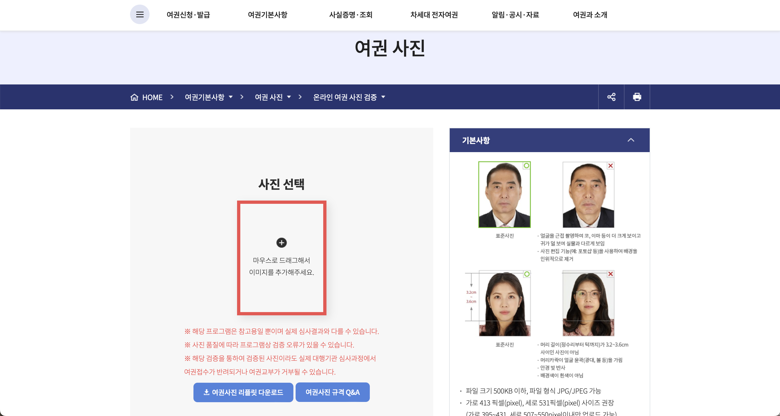Click the share icon

[611, 97]
